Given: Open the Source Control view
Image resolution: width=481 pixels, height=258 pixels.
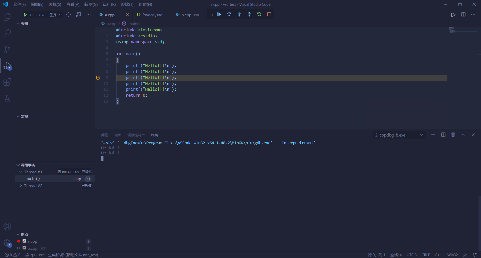Looking at the screenshot, I should pyautogui.click(x=7, y=49).
